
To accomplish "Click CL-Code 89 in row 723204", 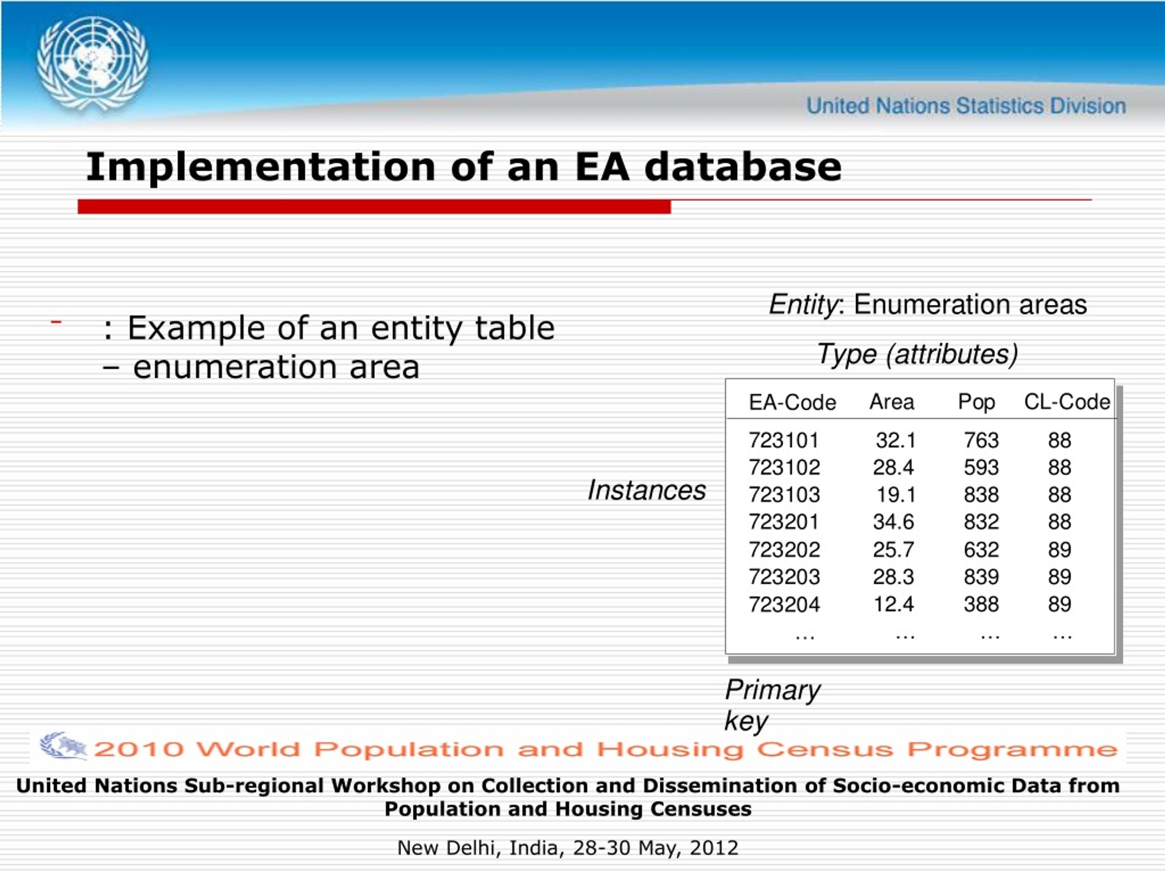I will click(1060, 604).
